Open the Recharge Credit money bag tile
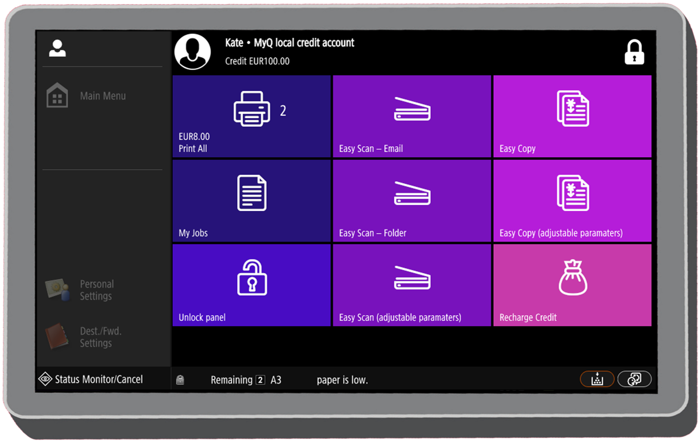Viewport: 700px width, 441px height. tap(572, 285)
